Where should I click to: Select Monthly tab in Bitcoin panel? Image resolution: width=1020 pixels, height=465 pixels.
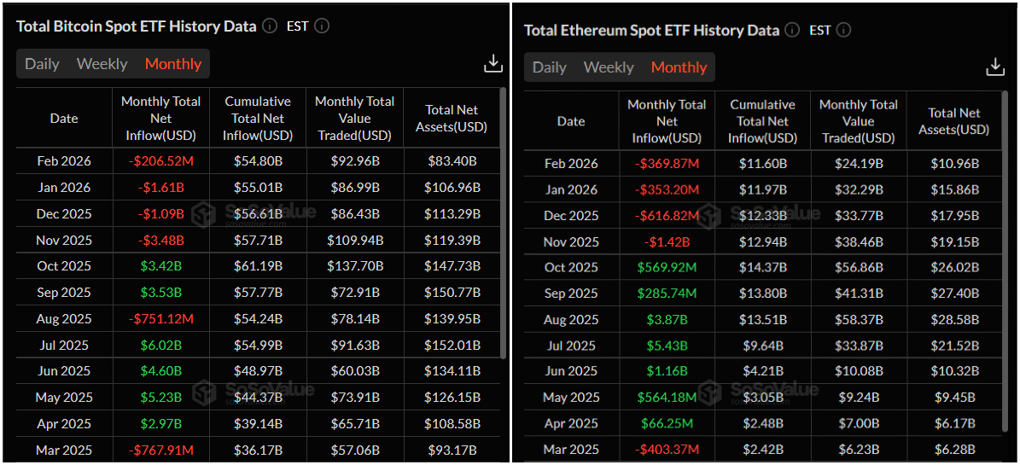173,64
